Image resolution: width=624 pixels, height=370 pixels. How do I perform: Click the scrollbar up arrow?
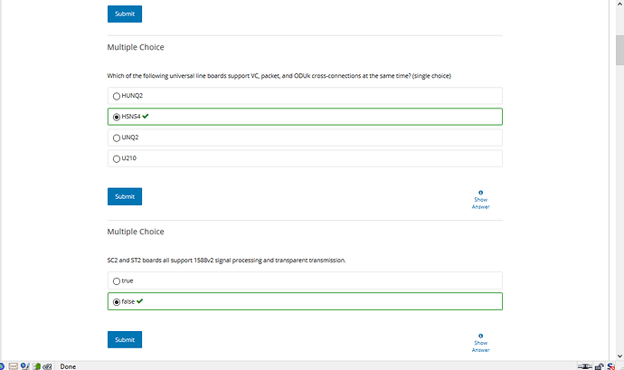619,4
